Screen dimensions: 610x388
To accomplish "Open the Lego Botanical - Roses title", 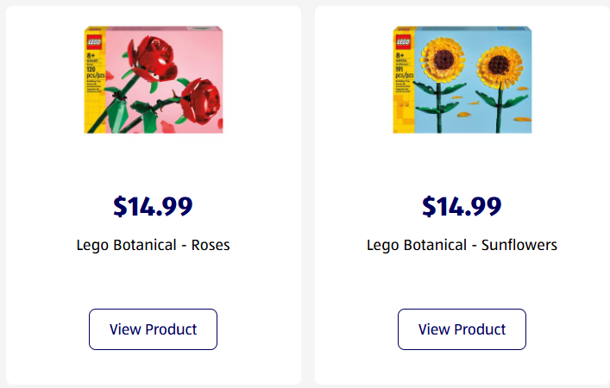I will (153, 245).
